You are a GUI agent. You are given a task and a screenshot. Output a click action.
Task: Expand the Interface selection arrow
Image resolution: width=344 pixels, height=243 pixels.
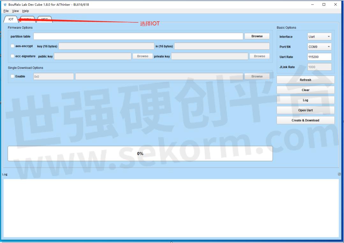[x=329, y=36]
